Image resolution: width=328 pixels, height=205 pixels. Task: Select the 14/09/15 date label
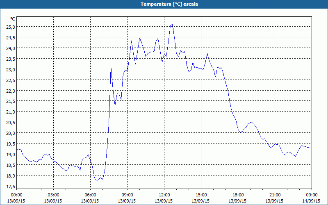coord(311,201)
